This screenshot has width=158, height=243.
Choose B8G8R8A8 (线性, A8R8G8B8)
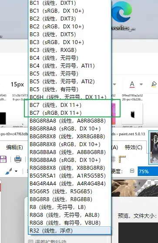[70, 121]
